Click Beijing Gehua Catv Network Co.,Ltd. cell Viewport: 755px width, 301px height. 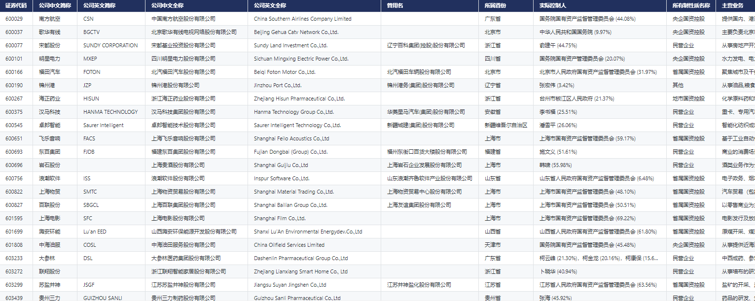pos(315,32)
